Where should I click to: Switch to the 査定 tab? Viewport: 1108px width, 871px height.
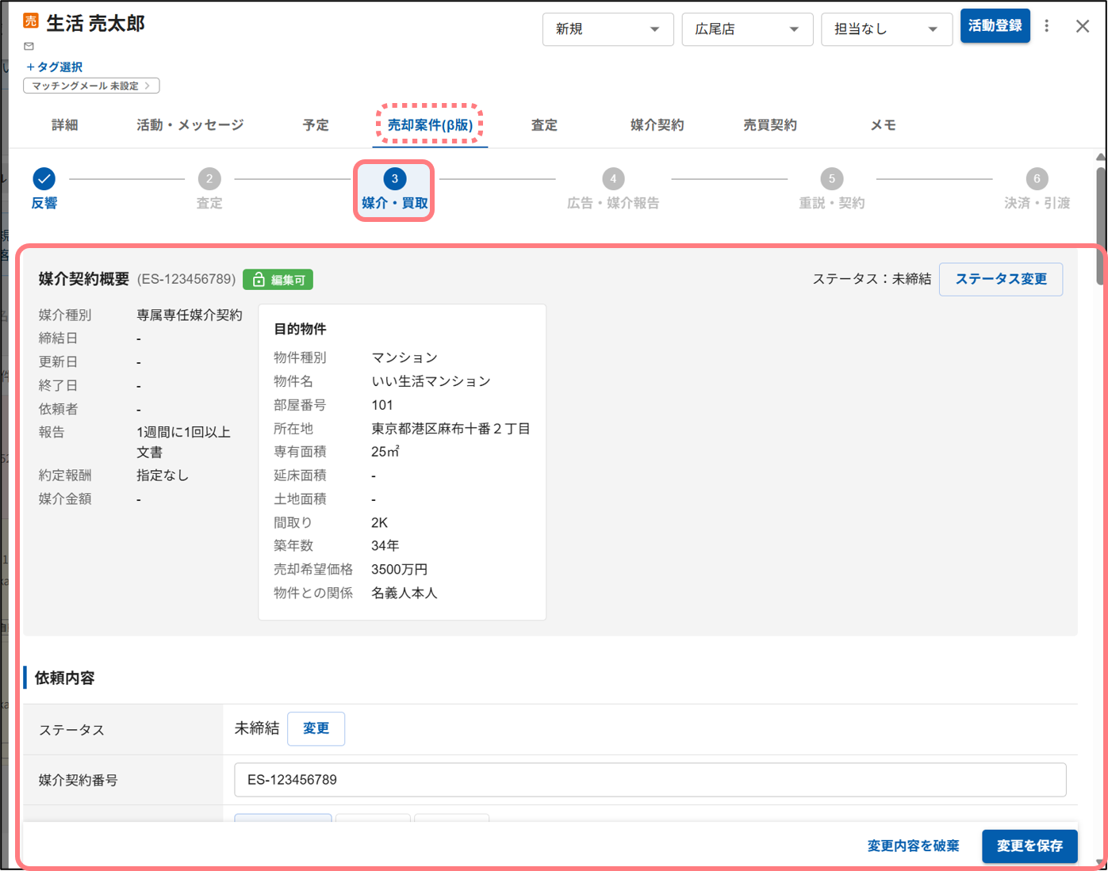(x=544, y=125)
